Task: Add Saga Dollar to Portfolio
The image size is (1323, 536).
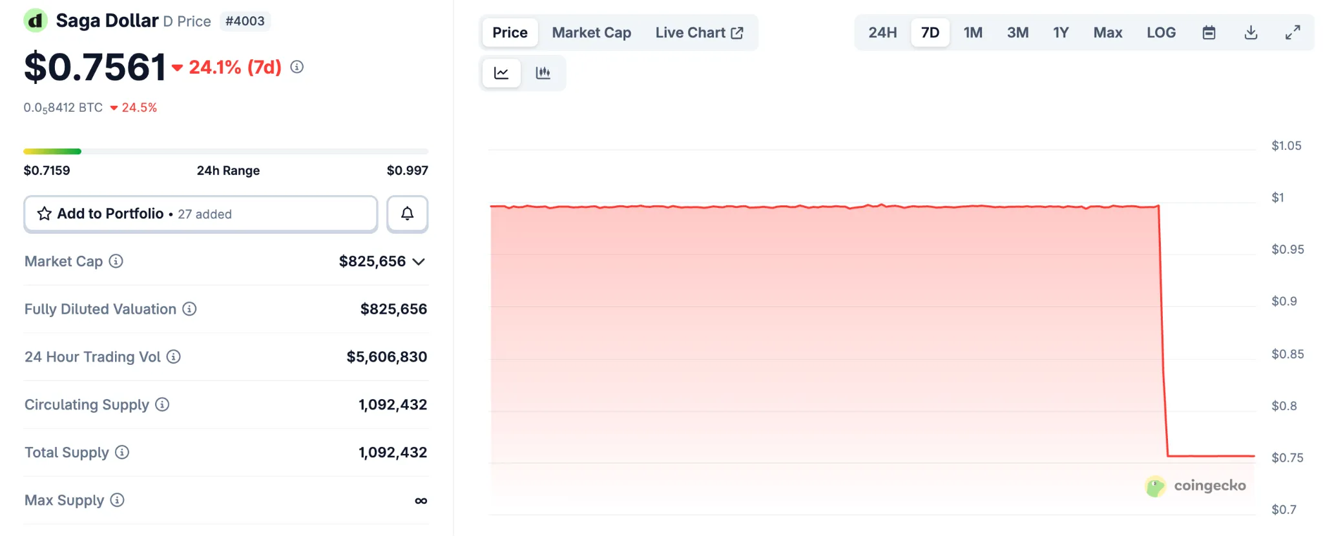Action: [x=200, y=214]
